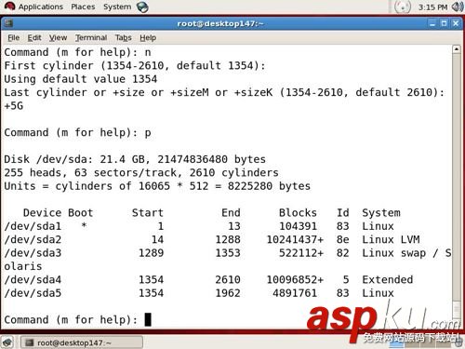Viewport: 465px width, 349px height.
Task: Click the 'Units = cylinders' line
Action: [x=157, y=186]
